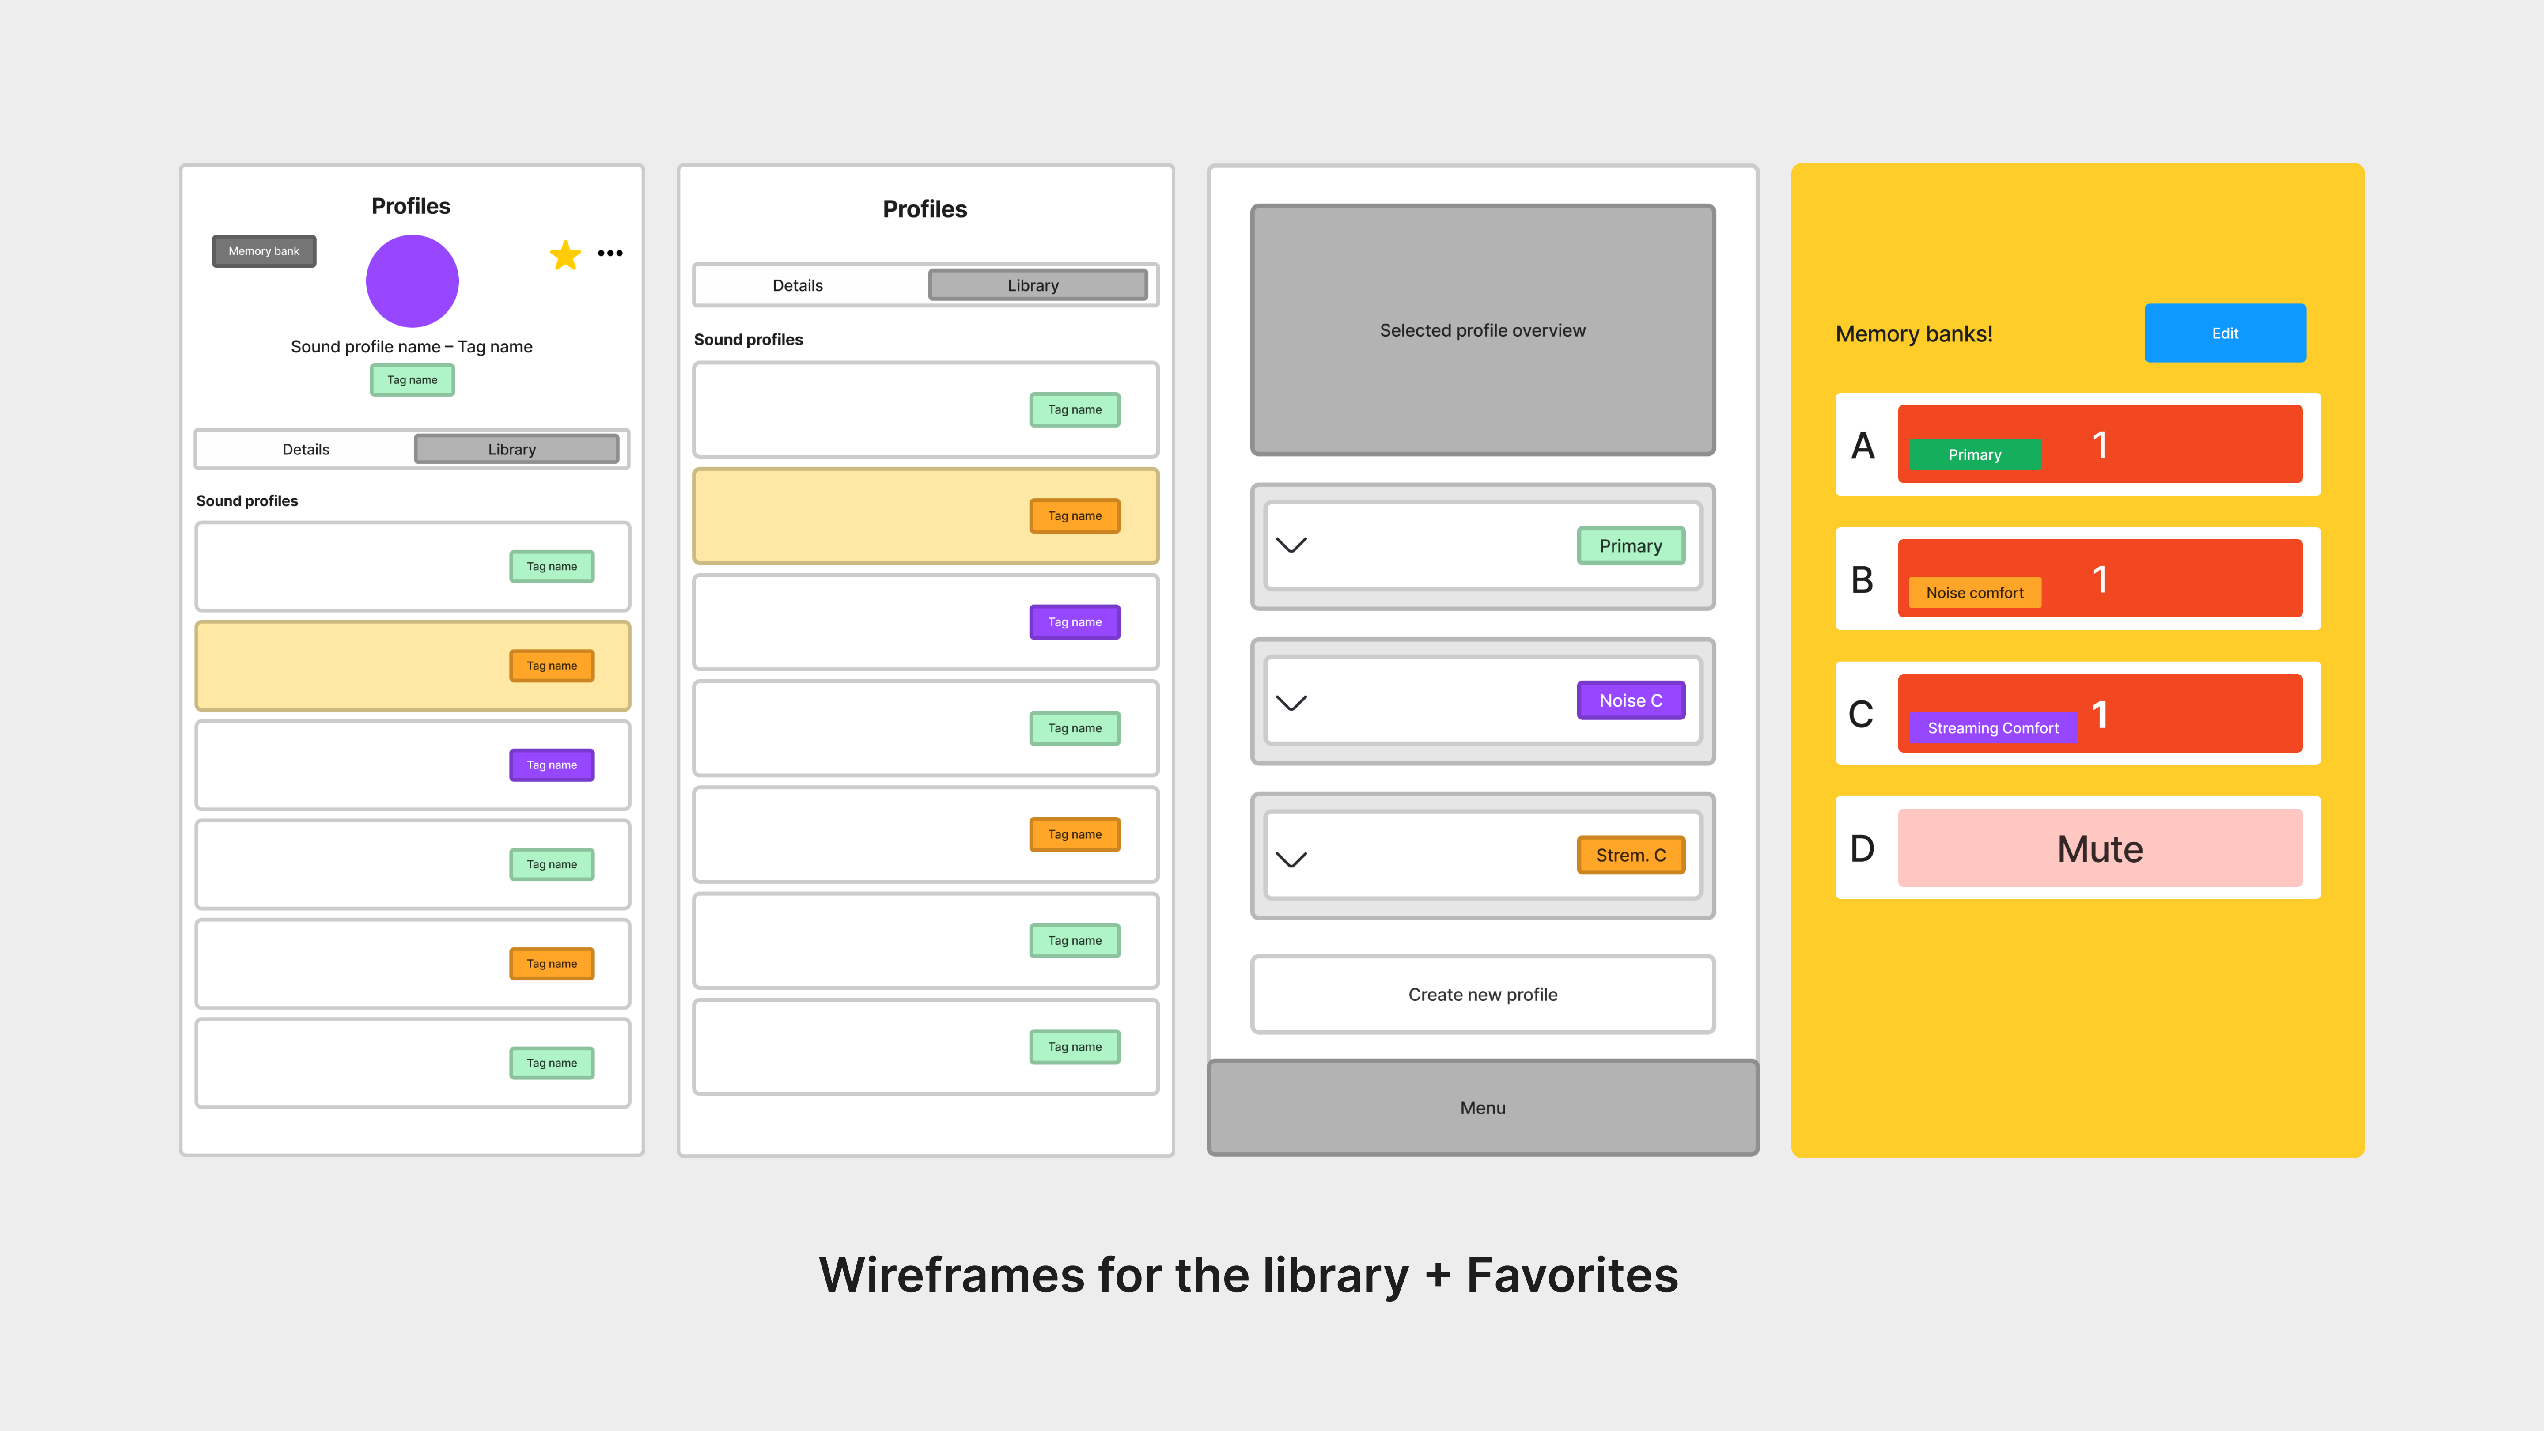
Task: Click Noise comfort label in bank B
Action: (x=1975, y=593)
